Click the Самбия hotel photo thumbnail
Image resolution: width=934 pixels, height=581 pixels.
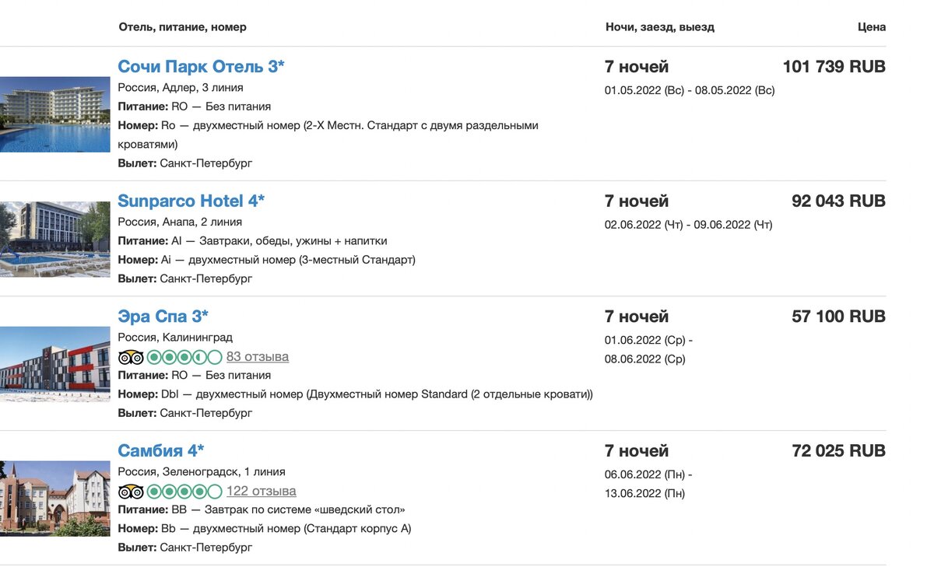[54, 499]
